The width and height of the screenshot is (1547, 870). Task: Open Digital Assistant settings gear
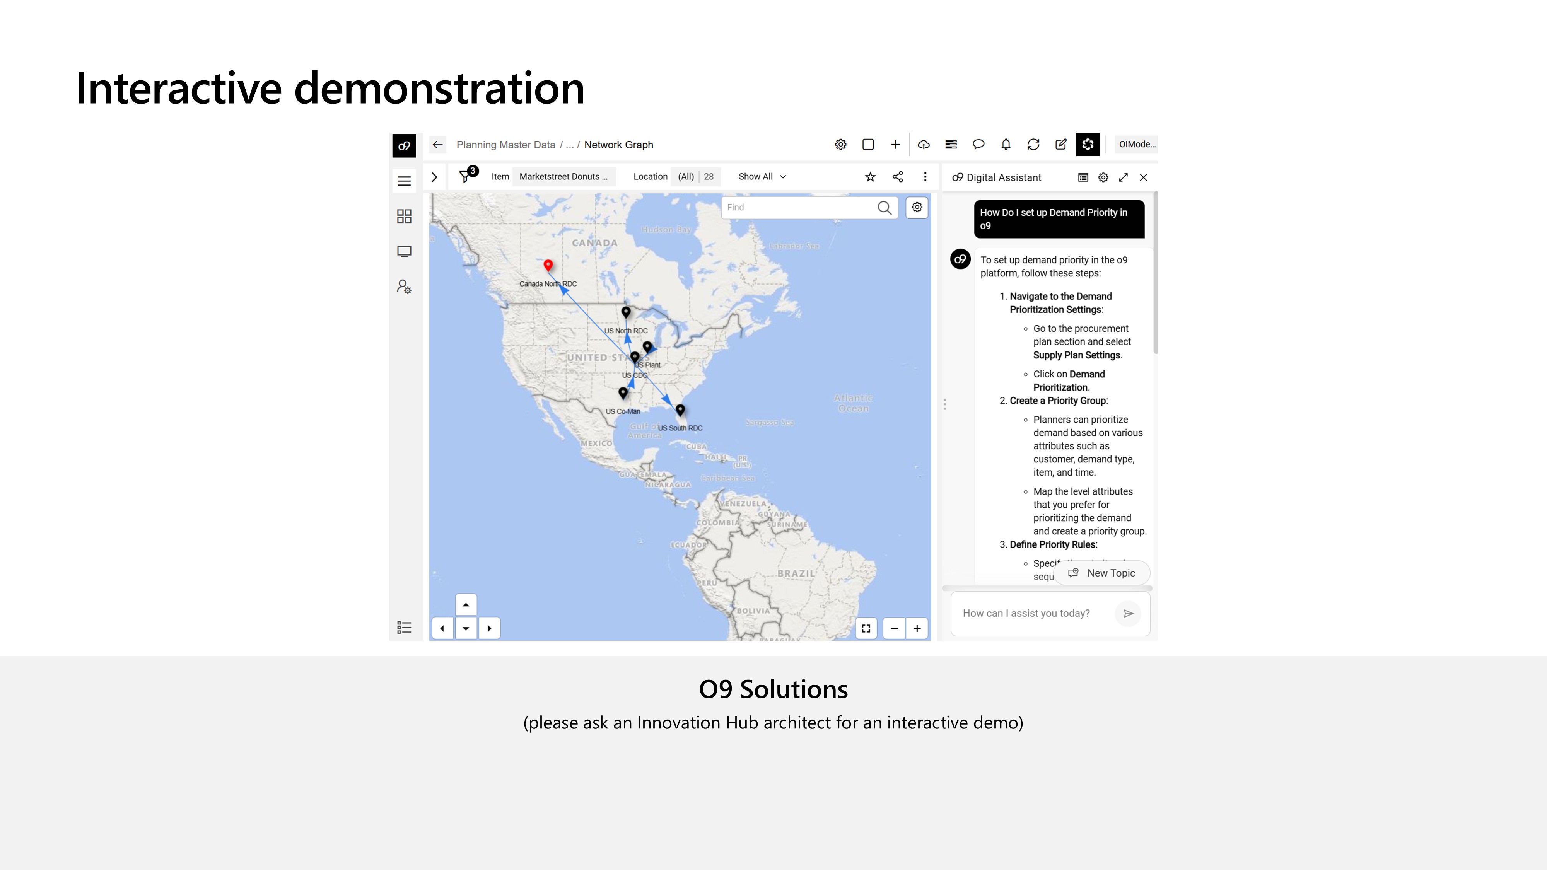1103,177
